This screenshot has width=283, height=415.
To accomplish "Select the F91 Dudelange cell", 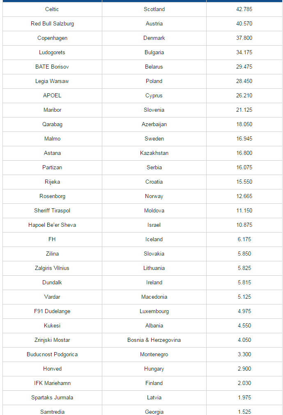I will tap(52, 311).
